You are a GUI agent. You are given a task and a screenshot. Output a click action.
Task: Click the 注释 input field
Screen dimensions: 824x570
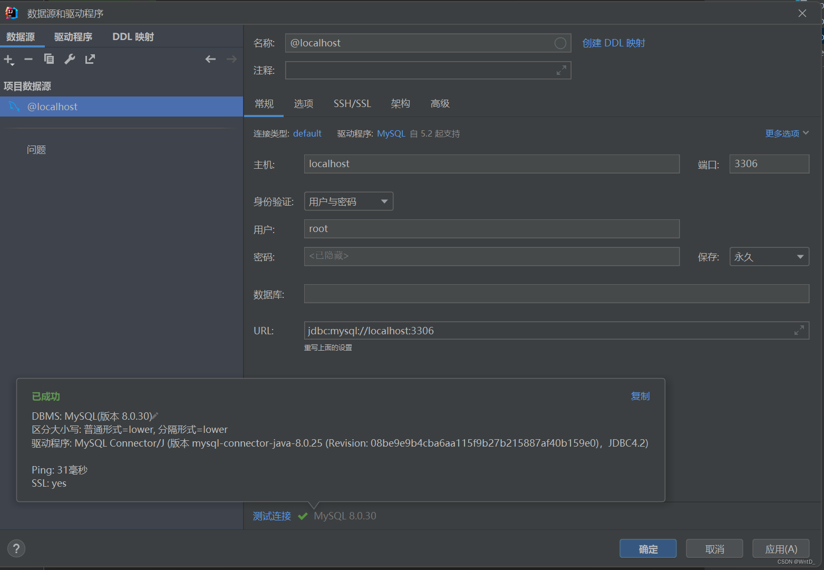click(428, 70)
